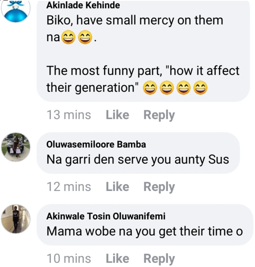Like Akinlade Kehinde's comment

point(117,115)
